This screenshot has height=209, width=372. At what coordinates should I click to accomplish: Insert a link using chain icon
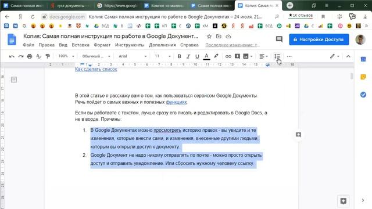(228, 56)
